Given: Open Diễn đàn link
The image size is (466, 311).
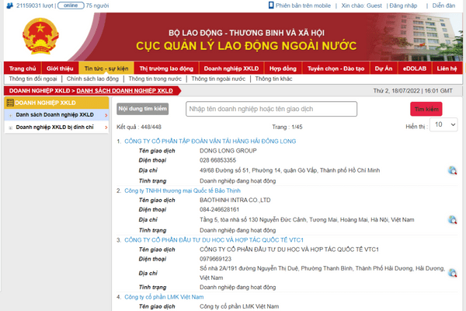Looking at the screenshot, I should [x=443, y=5].
